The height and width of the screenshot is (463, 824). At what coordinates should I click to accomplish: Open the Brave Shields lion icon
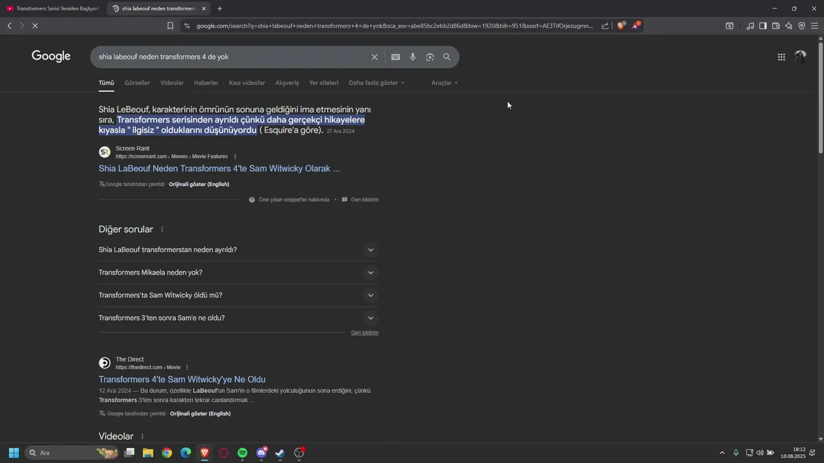pyautogui.click(x=621, y=26)
